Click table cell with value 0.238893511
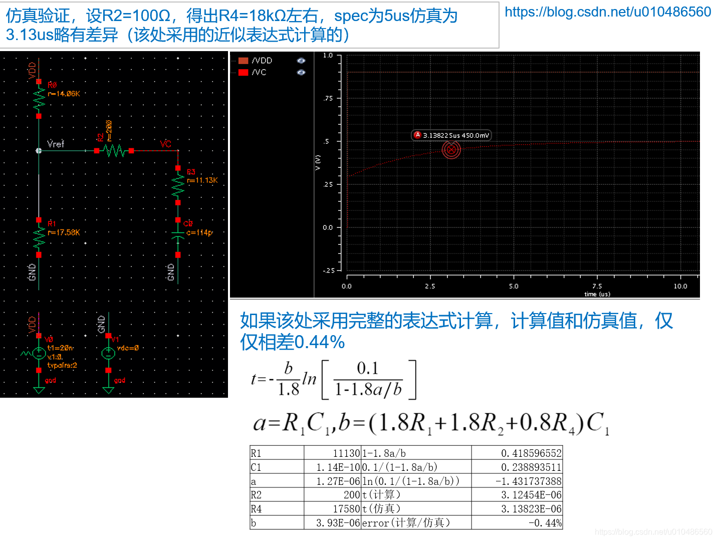The height and width of the screenshot is (541, 717). pyautogui.click(x=517, y=467)
